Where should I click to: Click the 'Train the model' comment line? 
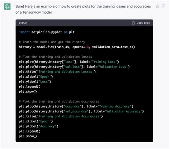point(52,42)
